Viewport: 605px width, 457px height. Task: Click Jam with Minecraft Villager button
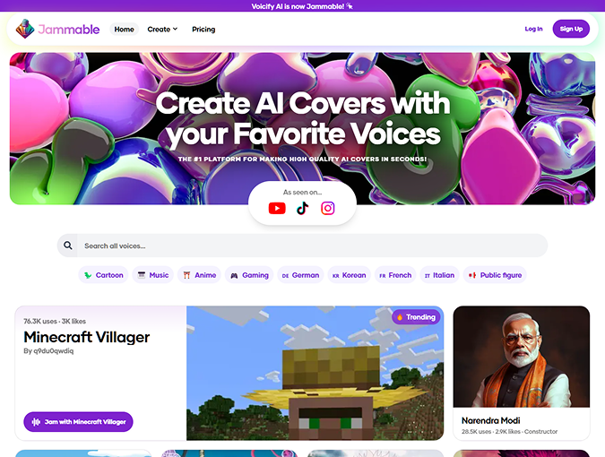(78, 422)
